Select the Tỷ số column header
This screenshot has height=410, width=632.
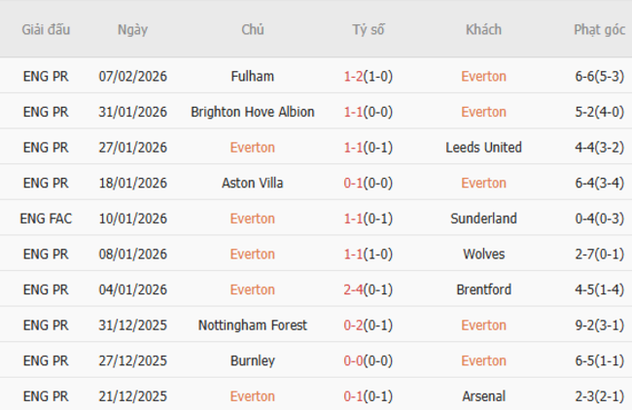[x=368, y=29]
